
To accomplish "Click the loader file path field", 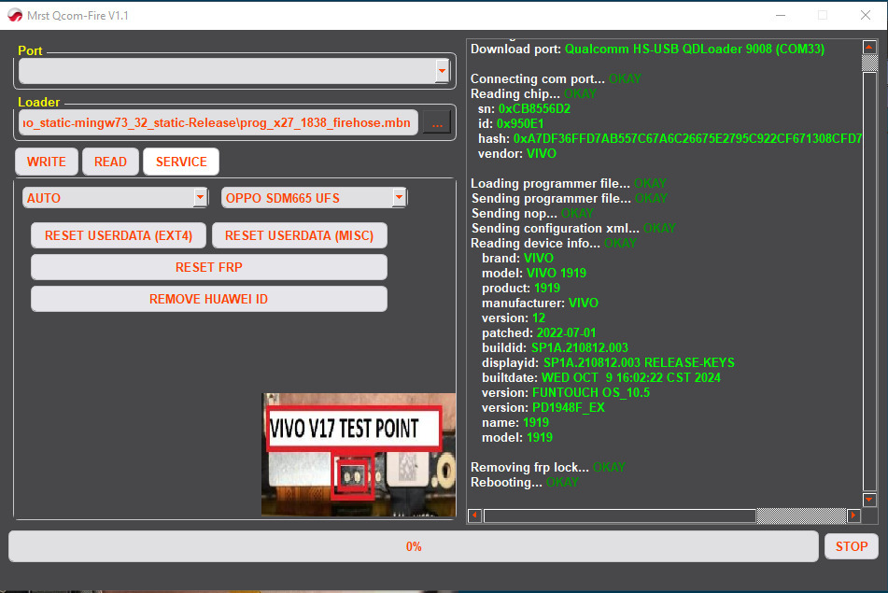I will click(218, 122).
